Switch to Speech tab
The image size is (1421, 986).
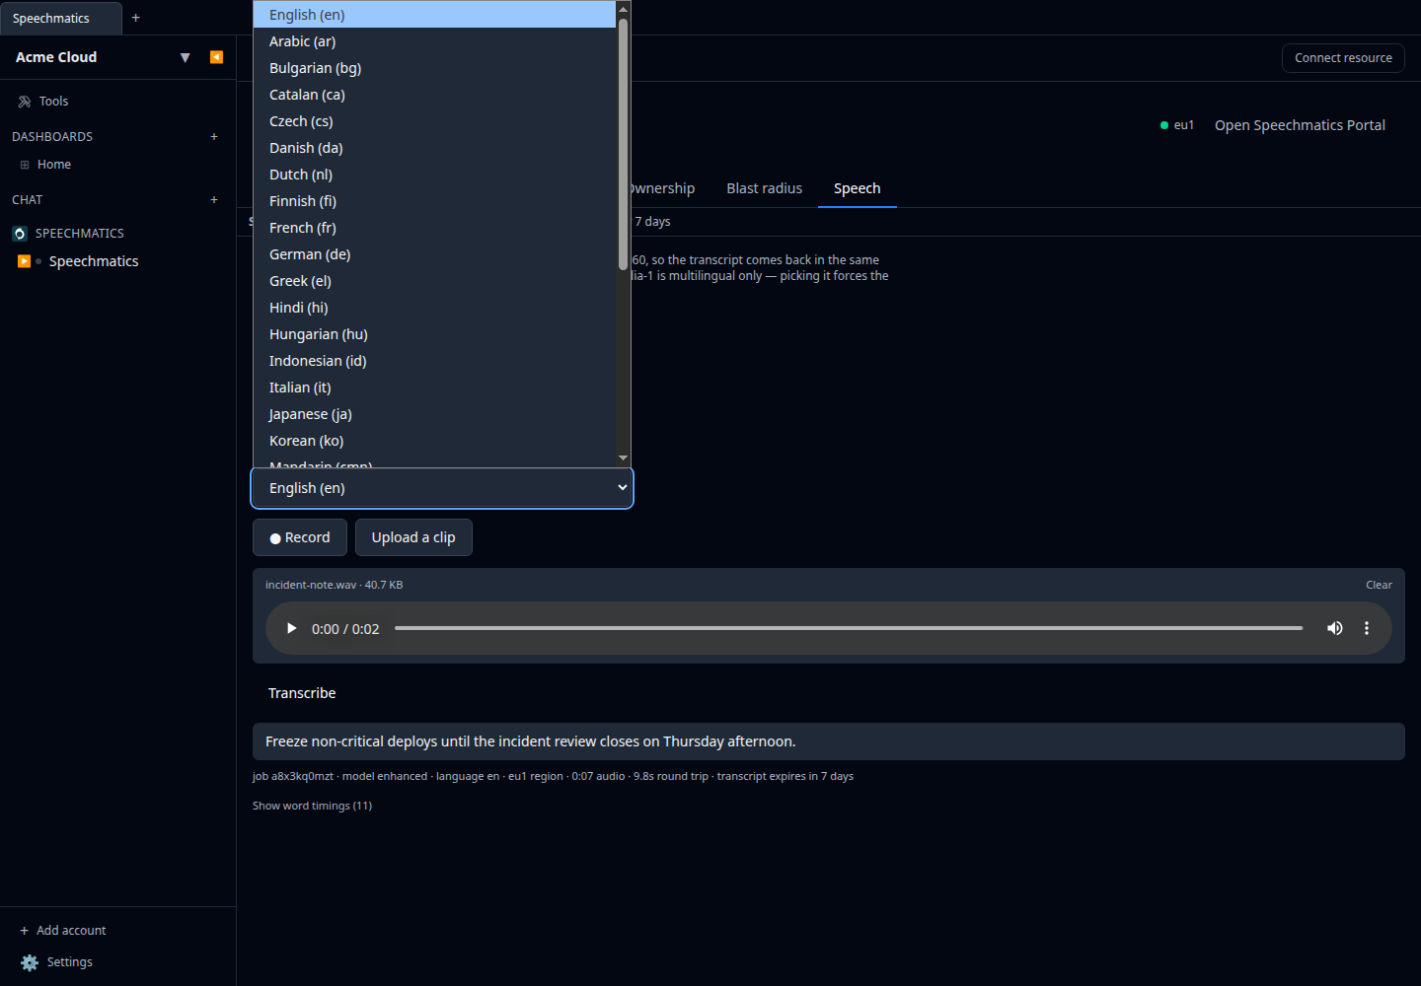858,188
